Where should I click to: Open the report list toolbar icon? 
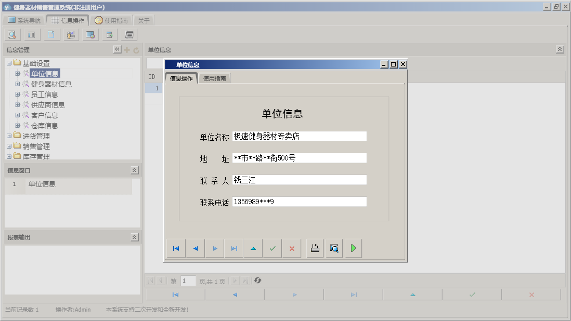coord(32,34)
